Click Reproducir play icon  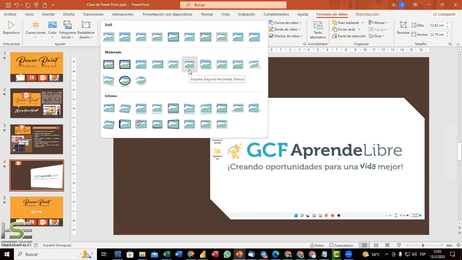11,28
